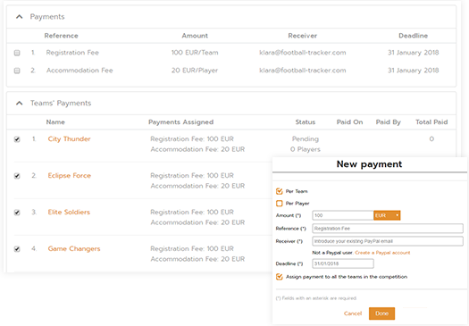The height and width of the screenshot is (326, 469).
Task: Collapse the Payments section chevron
Action: coord(19,17)
